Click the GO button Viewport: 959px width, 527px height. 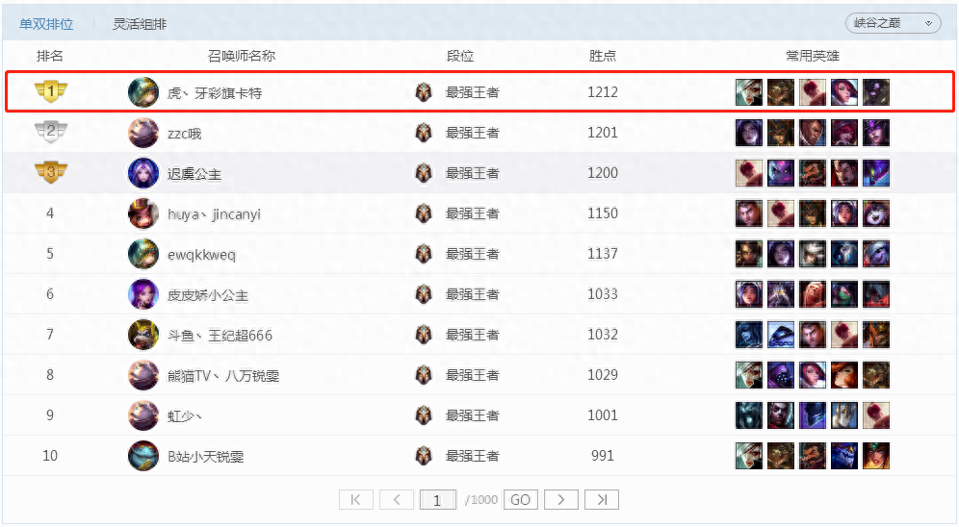[x=521, y=499]
